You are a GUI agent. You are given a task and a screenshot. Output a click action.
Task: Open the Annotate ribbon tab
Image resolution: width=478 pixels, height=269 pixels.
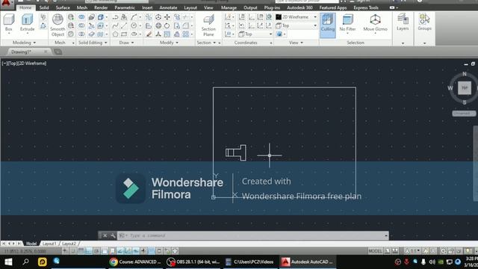point(168,7)
